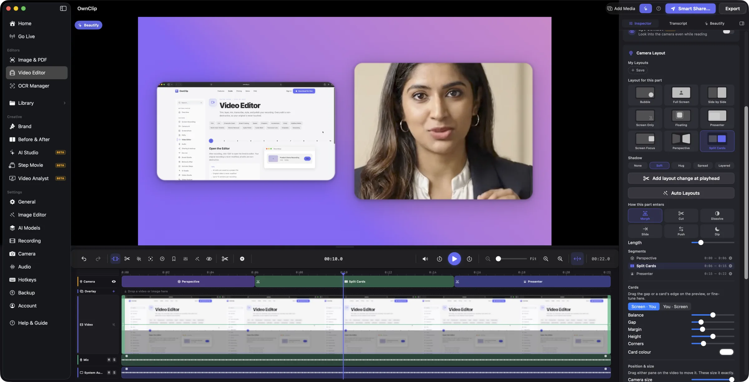This screenshot has width=749, height=382.
Task: Click Save under My Layouts
Action: [638, 70]
